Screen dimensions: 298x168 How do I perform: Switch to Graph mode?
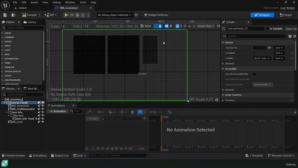[285, 15]
